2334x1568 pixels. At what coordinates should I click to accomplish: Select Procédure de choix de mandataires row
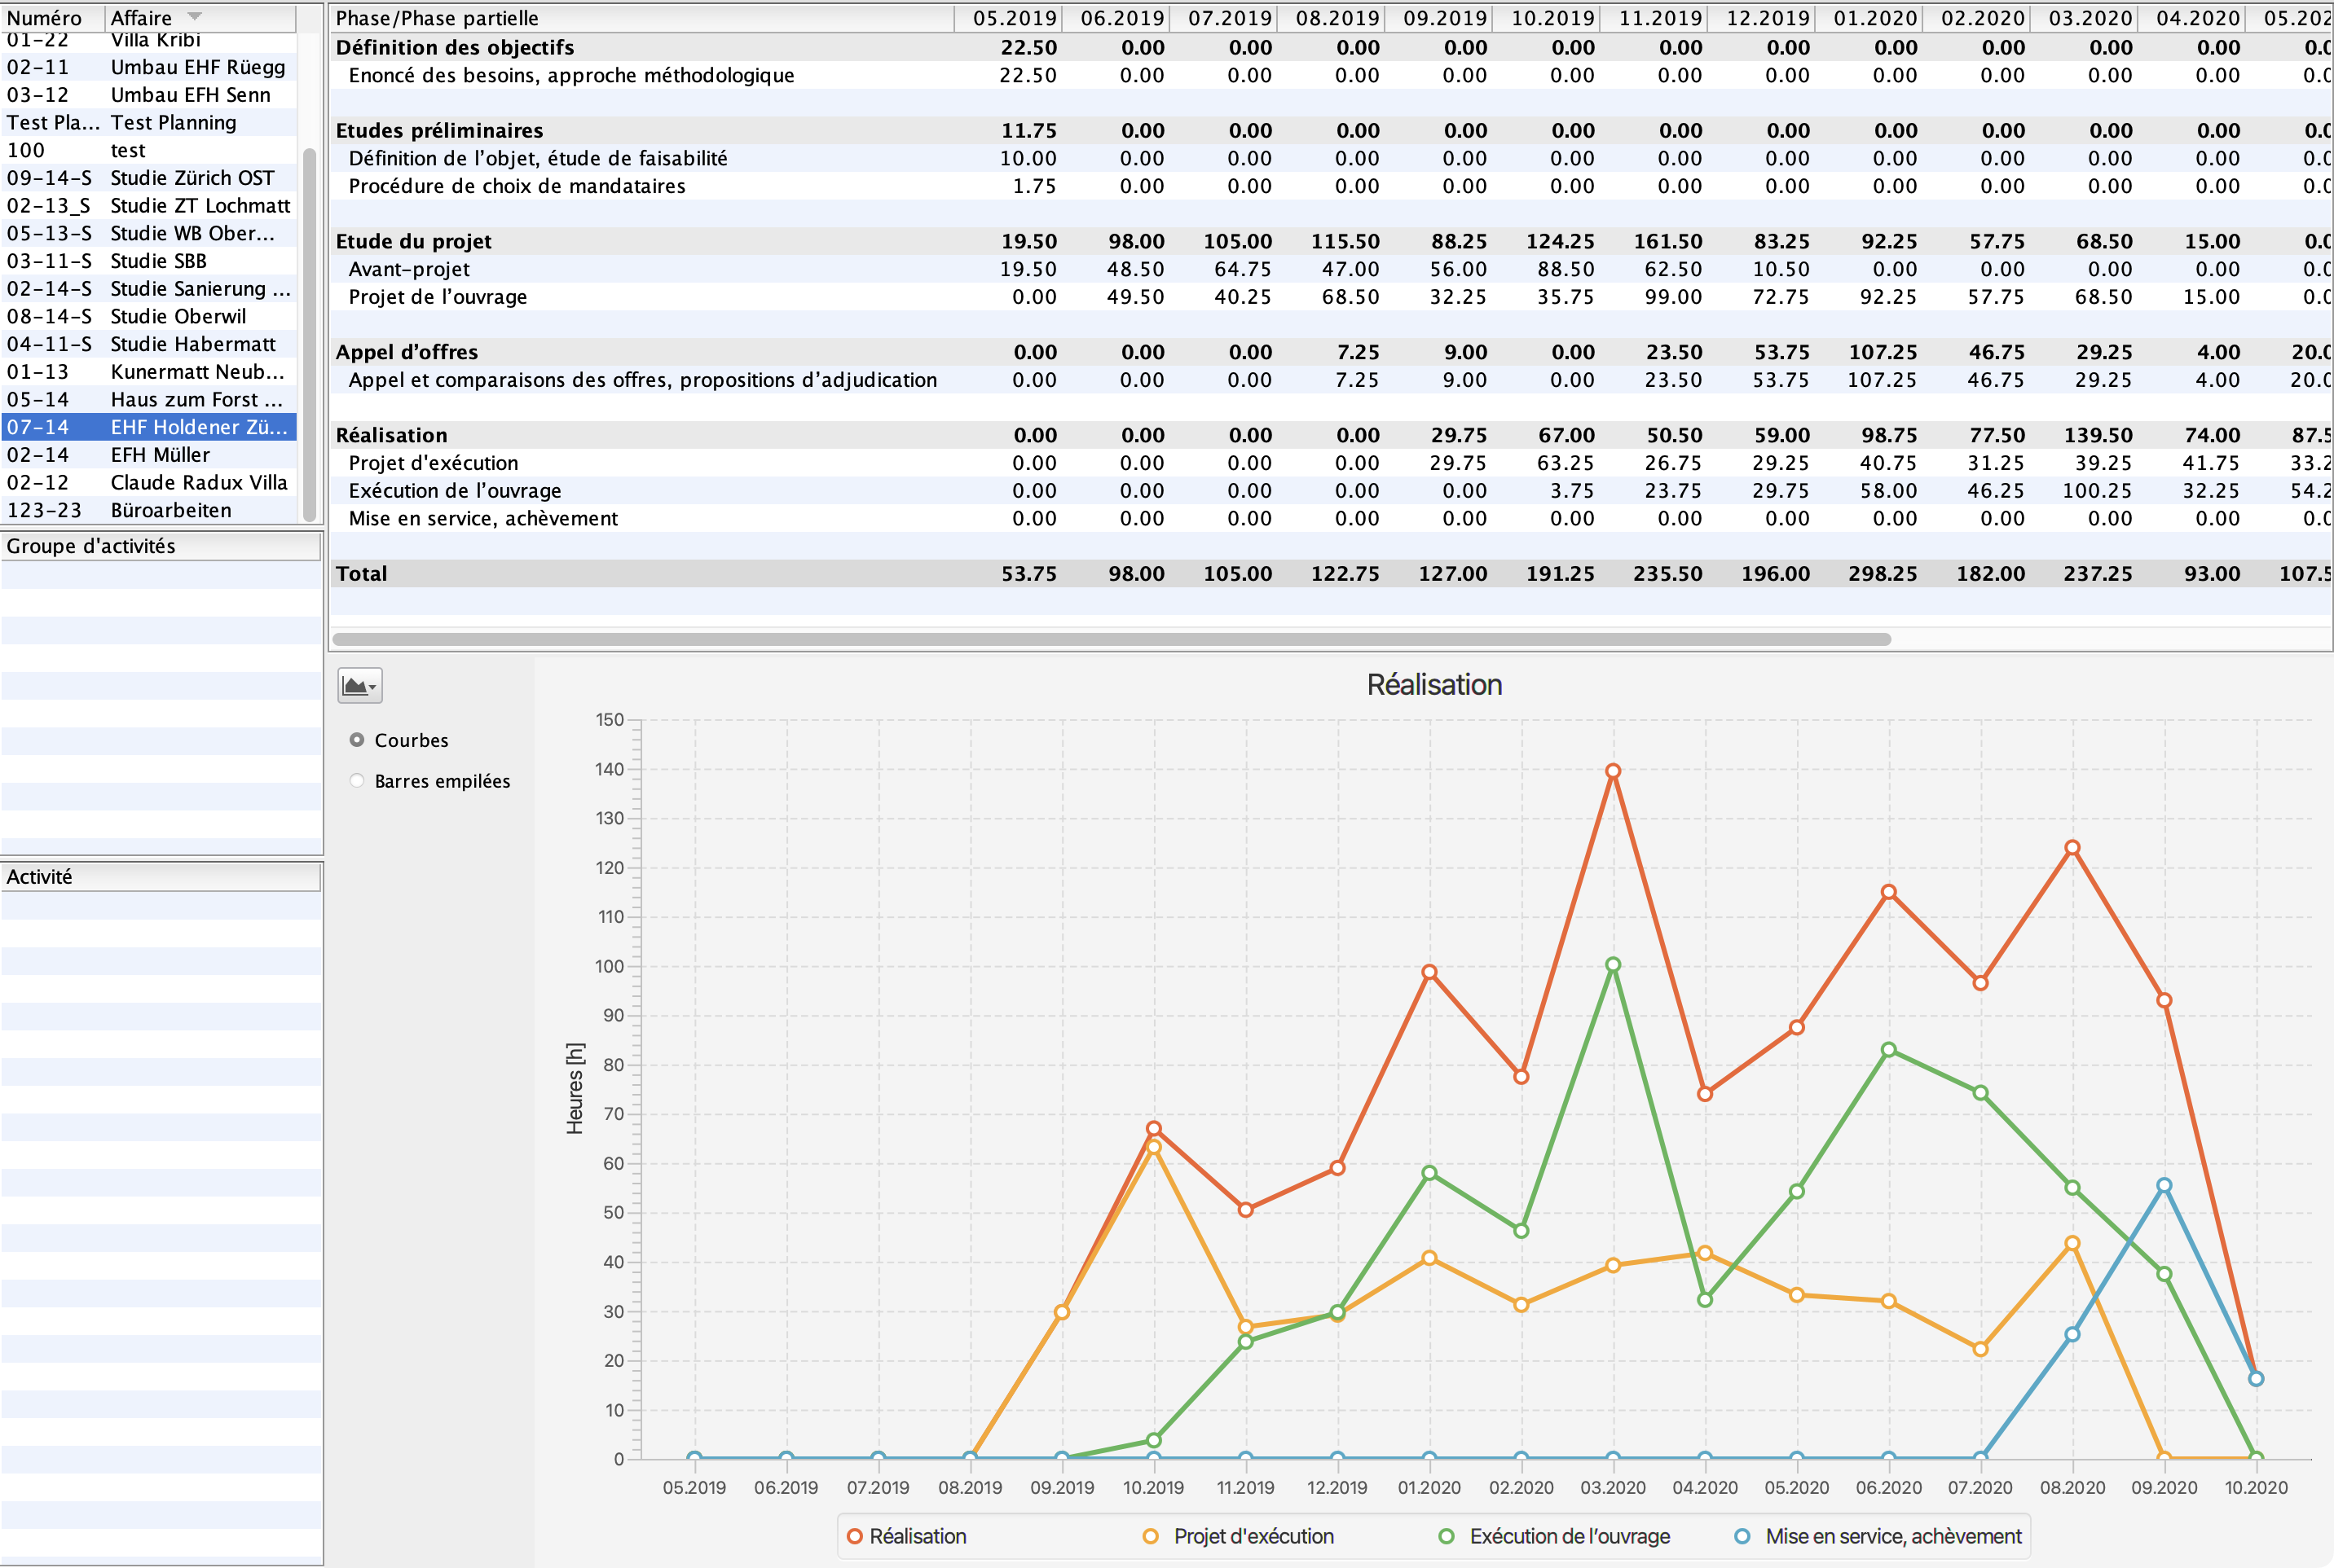click(x=1332, y=186)
